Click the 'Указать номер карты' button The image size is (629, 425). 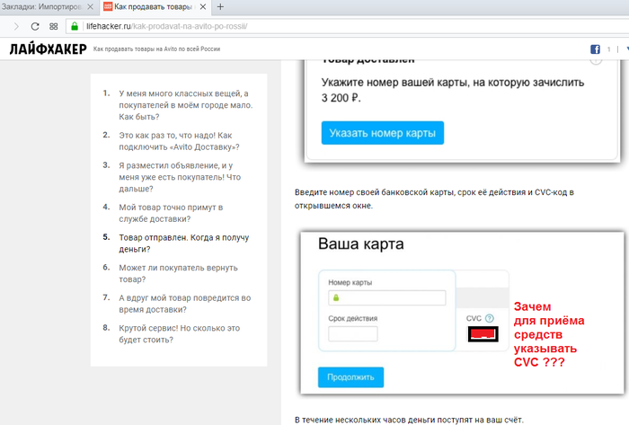[382, 133]
